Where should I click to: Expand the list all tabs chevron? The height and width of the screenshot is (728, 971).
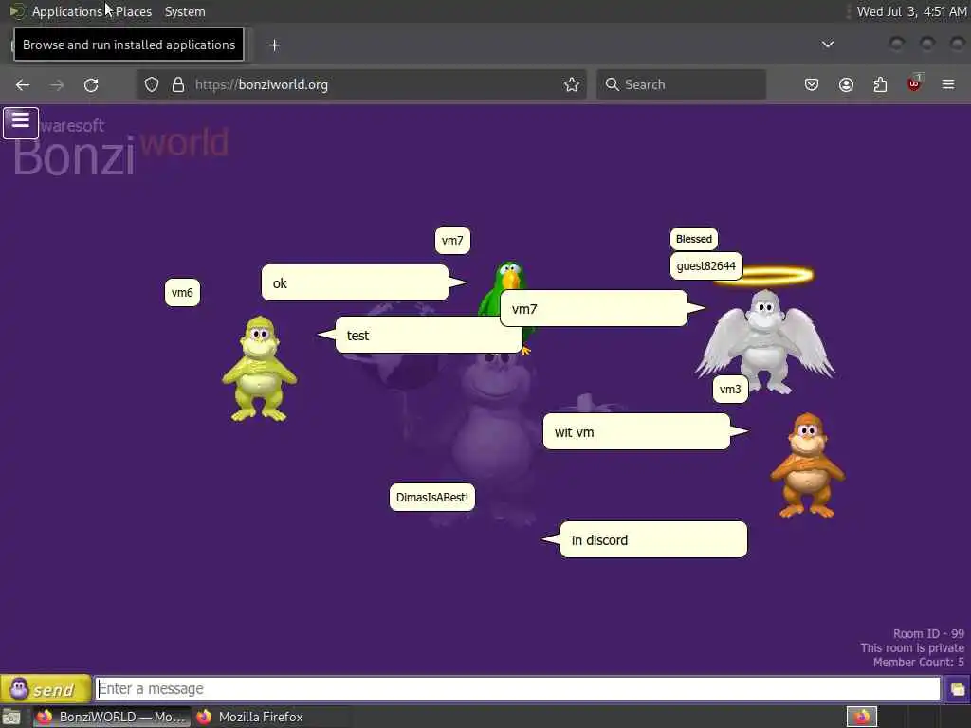point(827,45)
